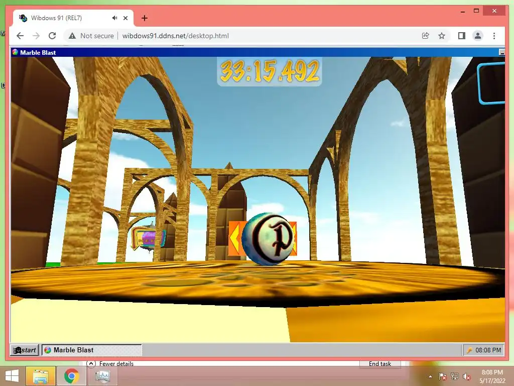Click the End task button
The image size is (514, 386).
380,364
